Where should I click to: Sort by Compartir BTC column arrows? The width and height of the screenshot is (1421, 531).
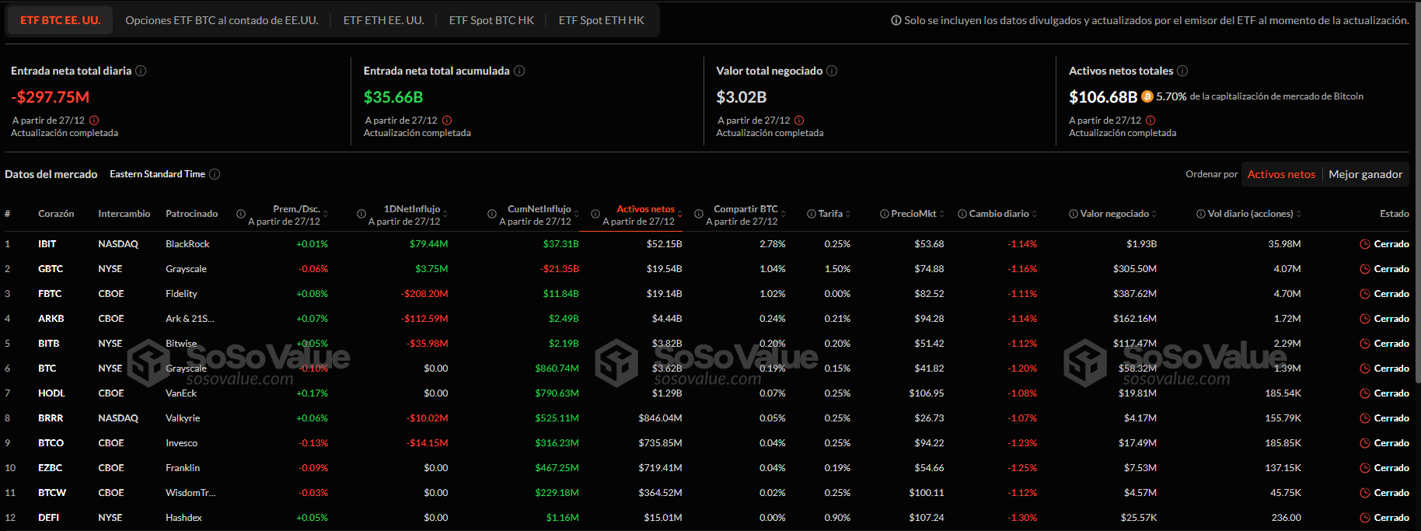tap(784, 214)
